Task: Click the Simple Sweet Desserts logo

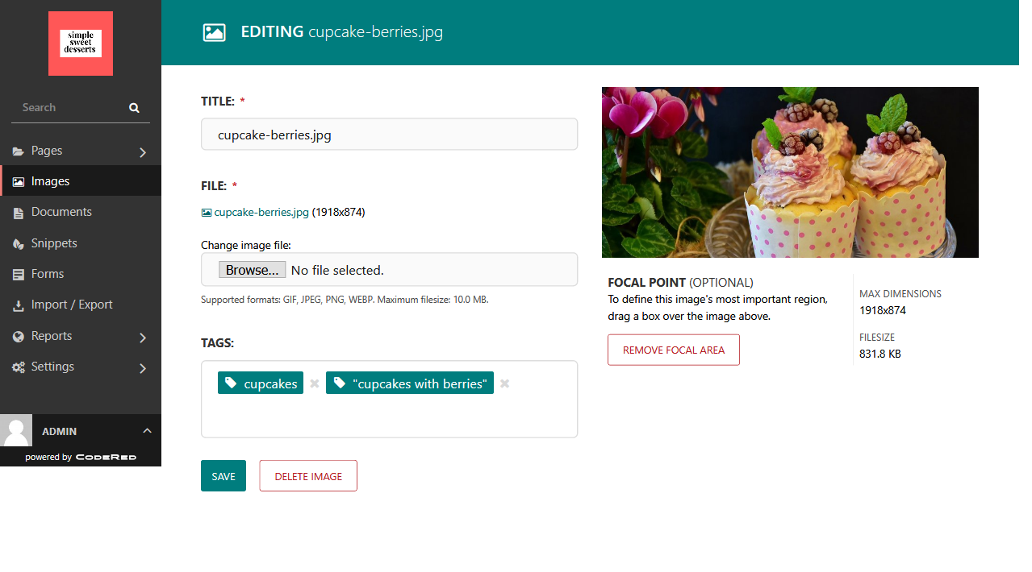Action: (x=81, y=44)
